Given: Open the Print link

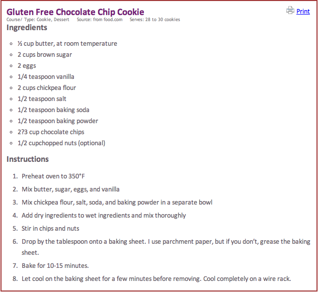Looking at the screenshot, I should point(303,11).
